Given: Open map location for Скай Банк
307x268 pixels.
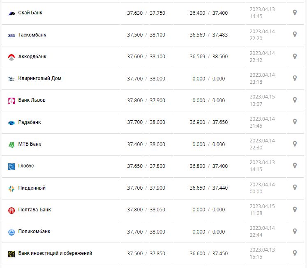Looking at the screenshot, I should click(x=295, y=13).
